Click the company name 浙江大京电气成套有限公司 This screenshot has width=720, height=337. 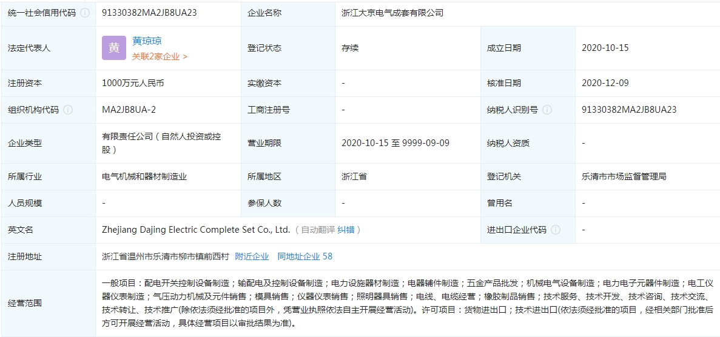(392, 13)
